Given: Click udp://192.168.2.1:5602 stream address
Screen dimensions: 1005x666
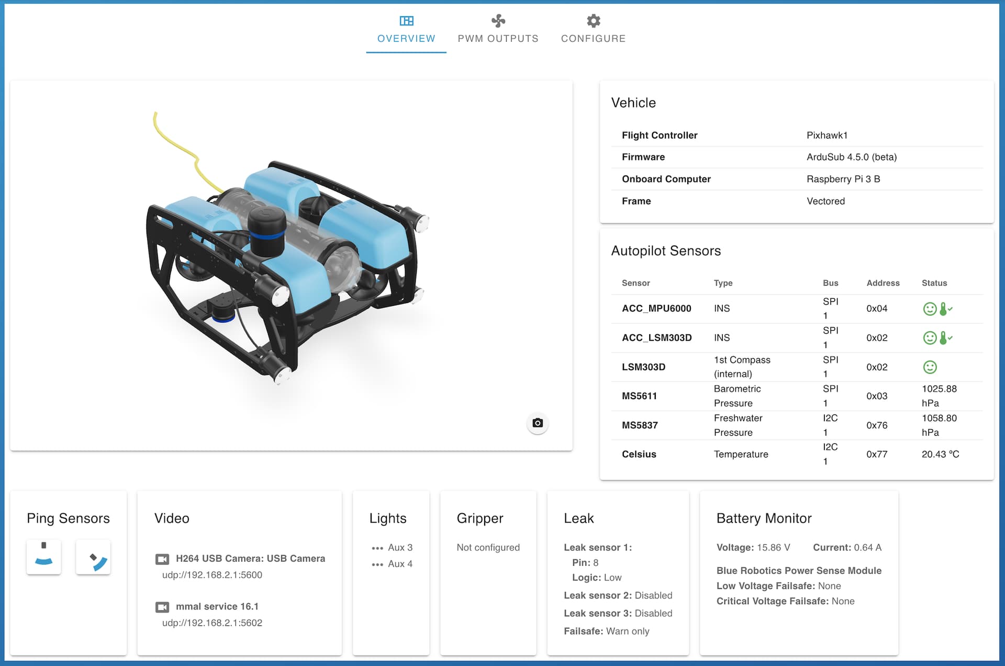Looking at the screenshot, I should pyautogui.click(x=212, y=623).
